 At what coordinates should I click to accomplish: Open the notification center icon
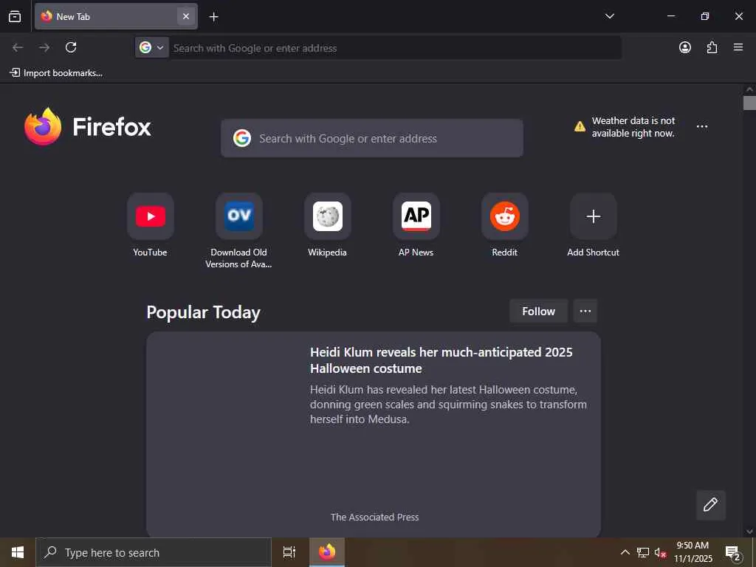point(732,552)
